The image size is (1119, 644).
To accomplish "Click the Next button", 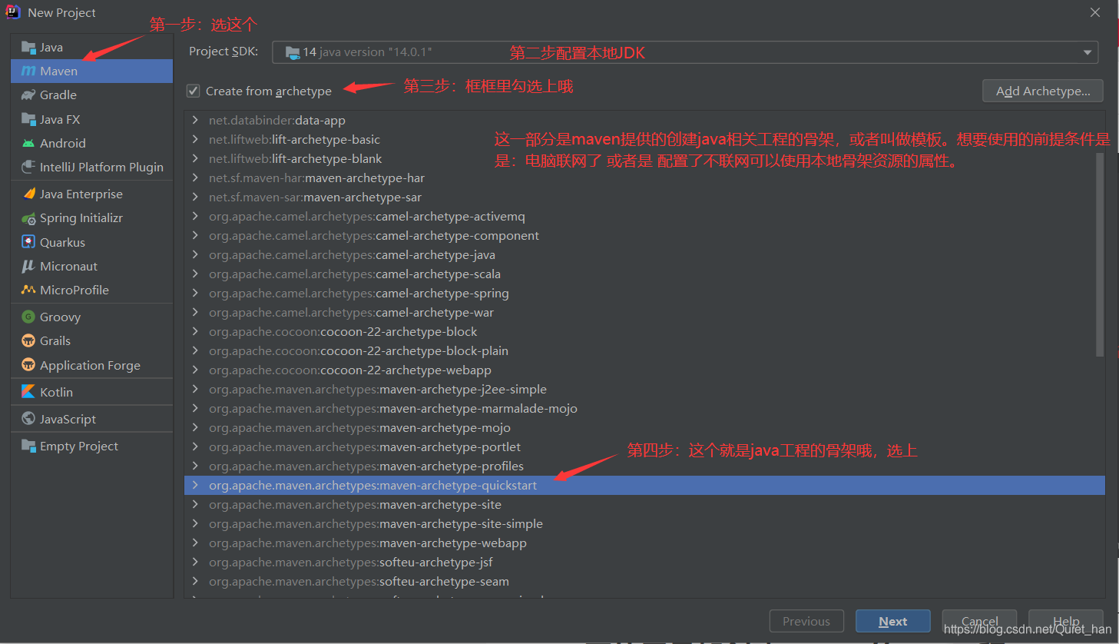I will point(893,621).
